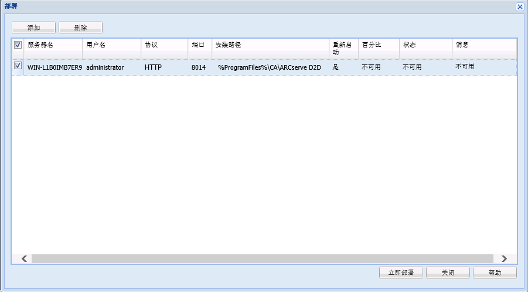
Task: Click the 关闭 button
Action: [448, 272]
